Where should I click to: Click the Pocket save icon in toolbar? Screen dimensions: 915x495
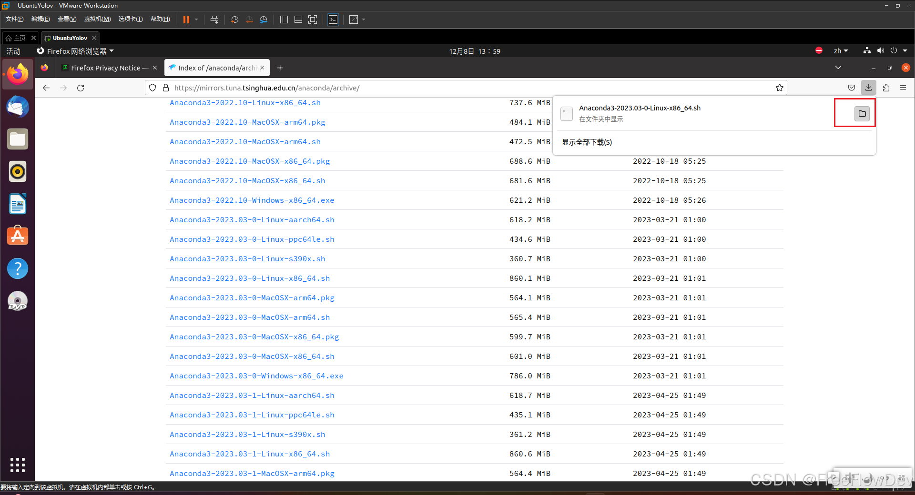pos(852,88)
